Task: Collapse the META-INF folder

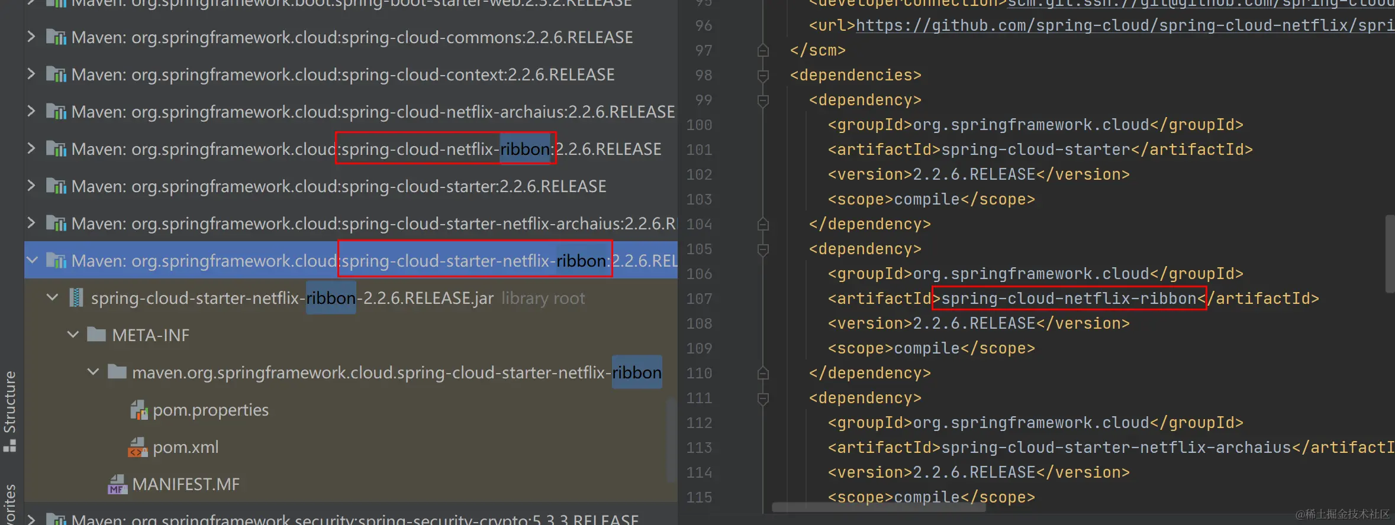Action: coord(73,335)
